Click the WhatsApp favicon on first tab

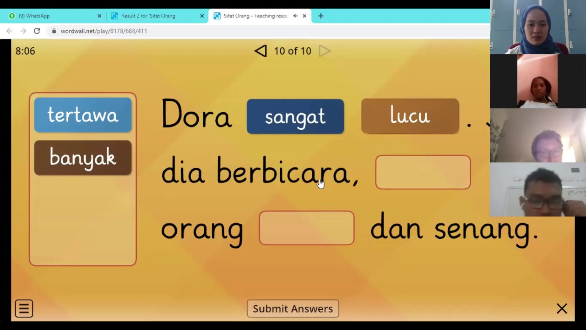point(12,16)
